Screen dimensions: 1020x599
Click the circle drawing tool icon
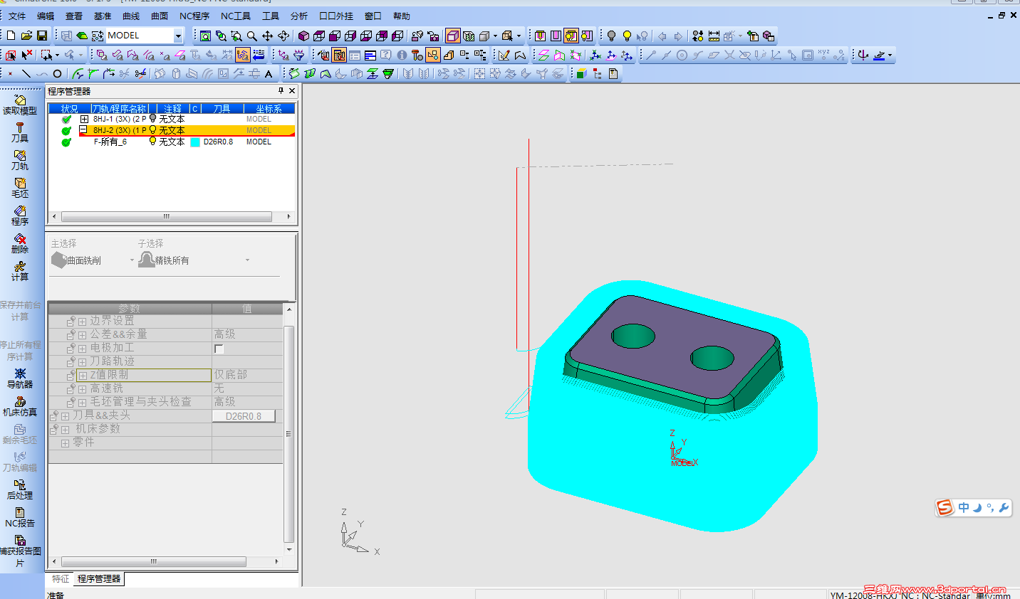point(58,73)
